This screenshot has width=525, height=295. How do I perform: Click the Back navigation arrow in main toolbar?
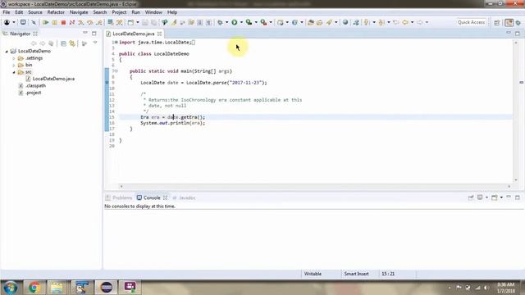pyautogui.click(x=405, y=22)
